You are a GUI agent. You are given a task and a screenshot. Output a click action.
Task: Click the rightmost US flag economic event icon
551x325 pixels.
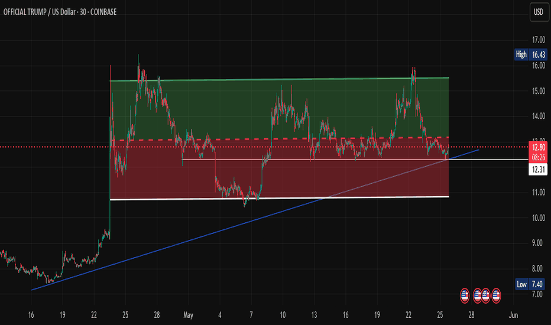[x=496, y=295]
